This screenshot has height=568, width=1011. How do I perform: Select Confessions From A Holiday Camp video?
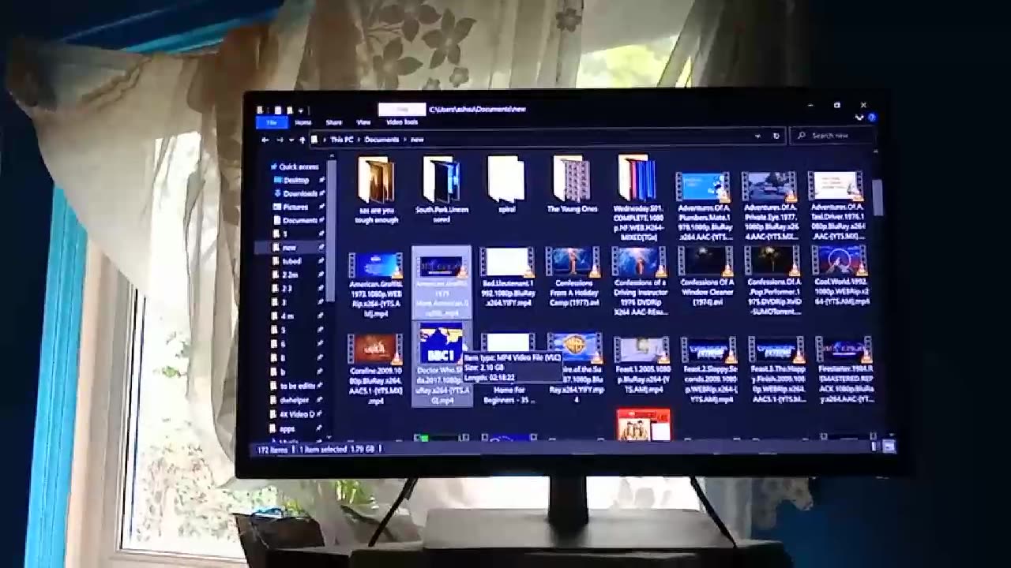pyautogui.click(x=573, y=278)
